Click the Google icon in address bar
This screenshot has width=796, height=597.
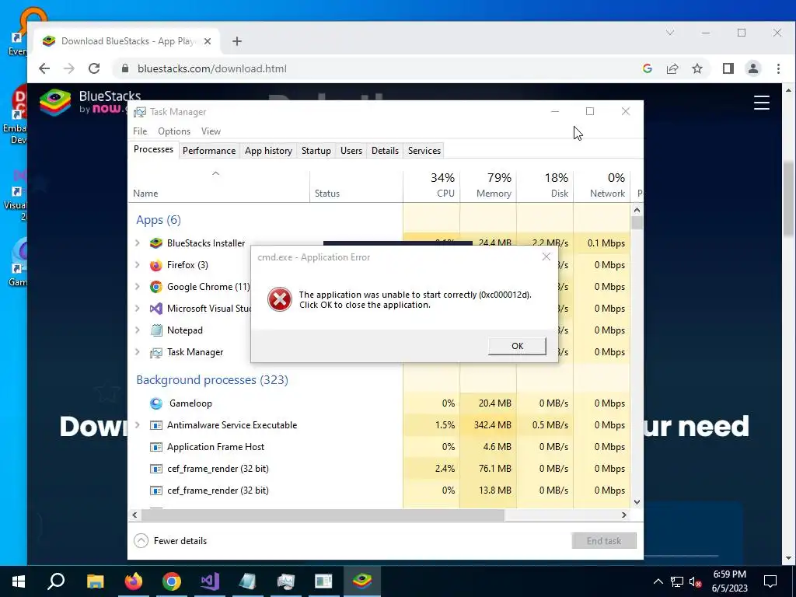[647, 68]
